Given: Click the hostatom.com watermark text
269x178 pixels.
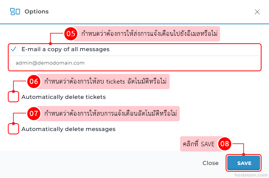Looking at the screenshot, I should 251,174.
